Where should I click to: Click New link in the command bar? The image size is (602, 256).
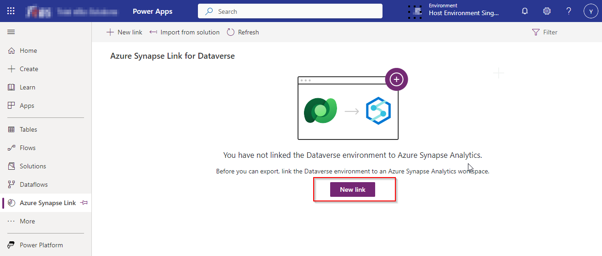tap(124, 32)
